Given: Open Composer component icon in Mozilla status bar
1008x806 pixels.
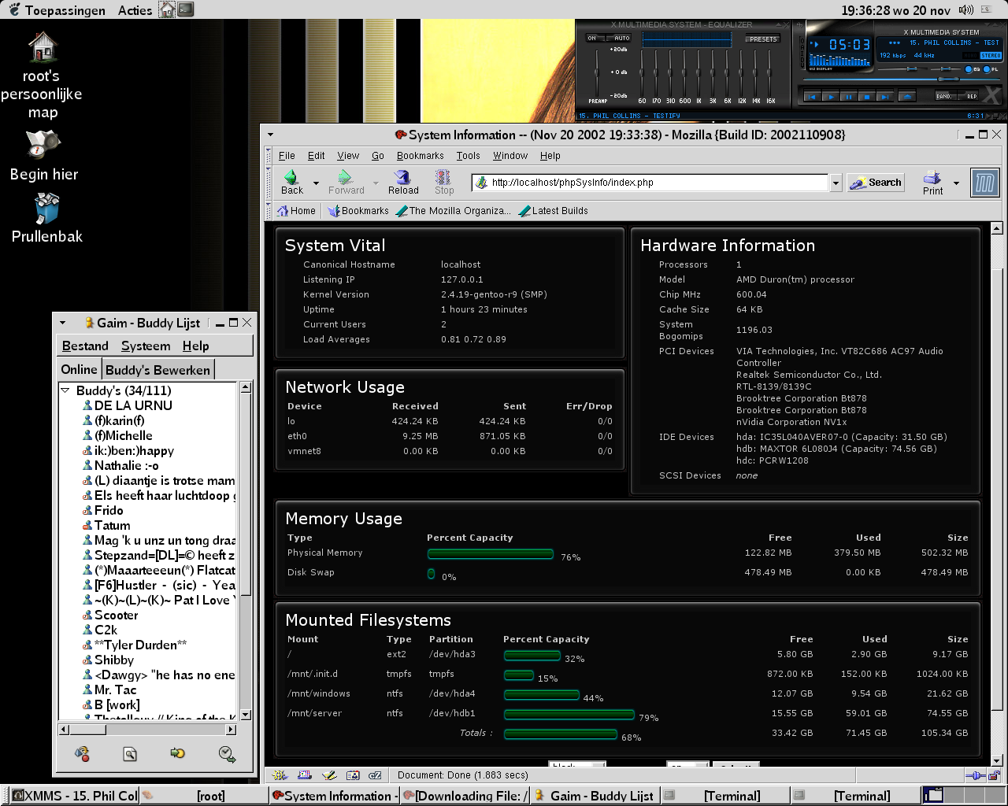Looking at the screenshot, I should (329, 775).
